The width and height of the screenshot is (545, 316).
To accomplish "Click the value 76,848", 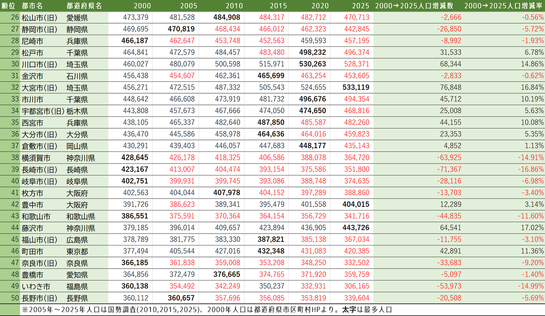I will (x=450, y=87).
